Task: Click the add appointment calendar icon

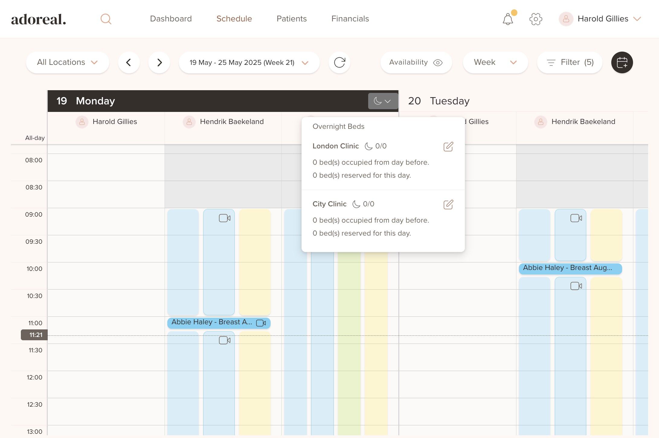Action: [x=622, y=62]
